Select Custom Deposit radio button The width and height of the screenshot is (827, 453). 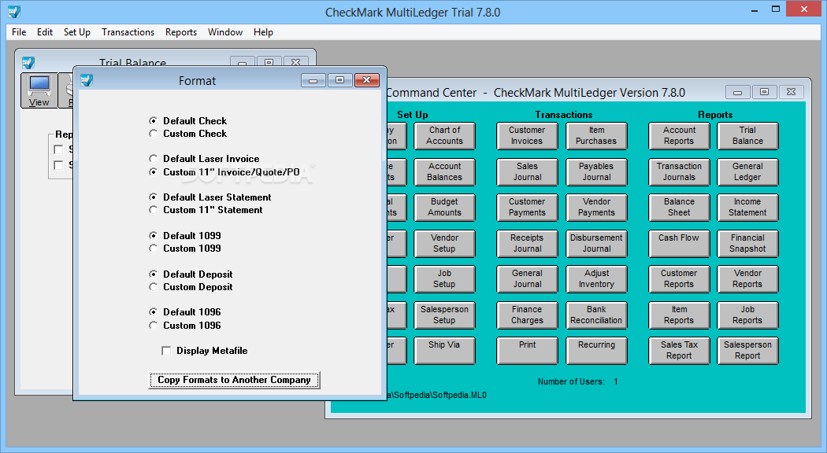point(153,286)
